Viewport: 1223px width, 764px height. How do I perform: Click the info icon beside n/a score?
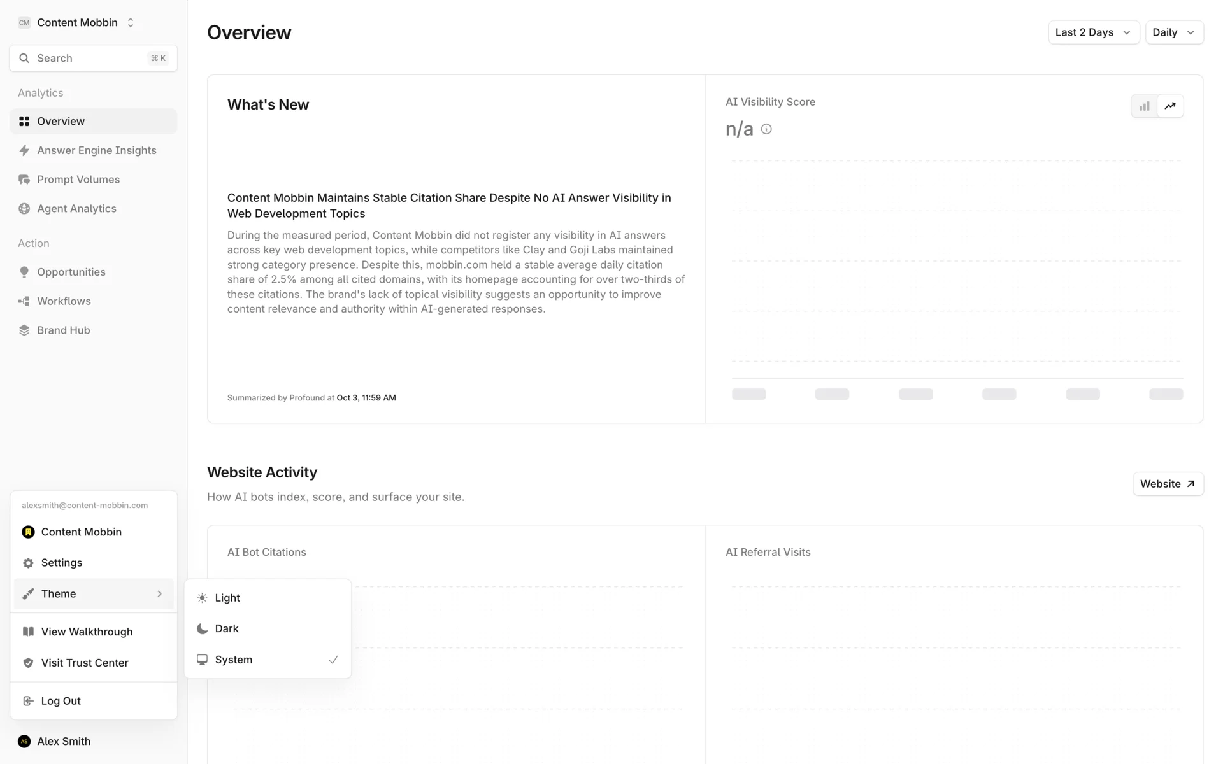tap(766, 129)
